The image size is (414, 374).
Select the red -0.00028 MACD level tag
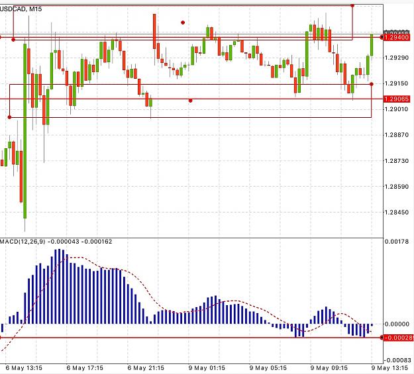click(x=398, y=338)
